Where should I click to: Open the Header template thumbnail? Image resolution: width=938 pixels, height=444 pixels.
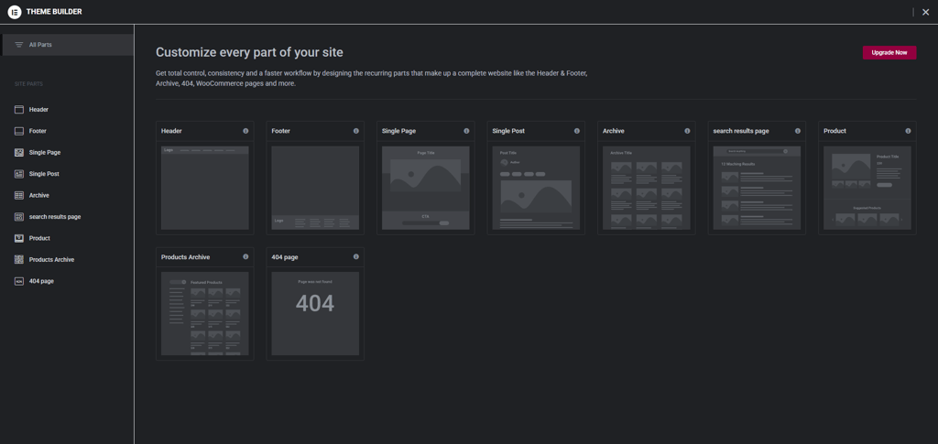pyautogui.click(x=204, y=188)
